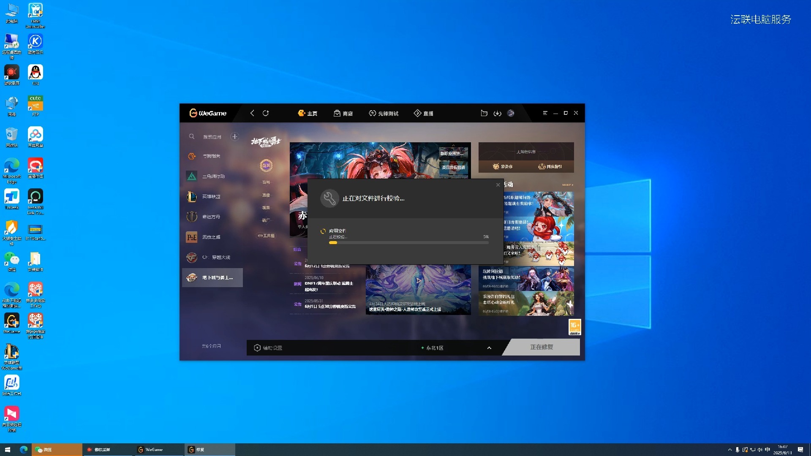Viewport: 811px width, 456px height.
Task: Open the Insta360 Link desktop shortcut
Action: pos(35,202)
